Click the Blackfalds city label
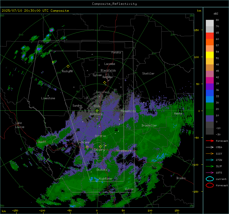 tap(108, 70)
